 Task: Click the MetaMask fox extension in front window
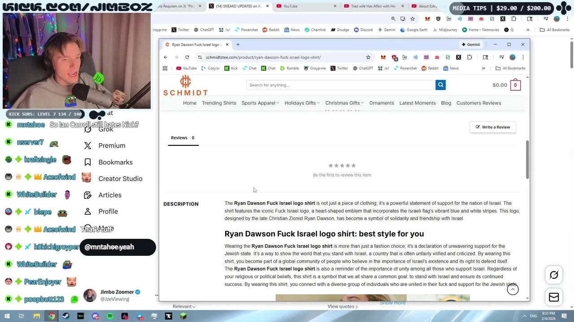point(383,57)
